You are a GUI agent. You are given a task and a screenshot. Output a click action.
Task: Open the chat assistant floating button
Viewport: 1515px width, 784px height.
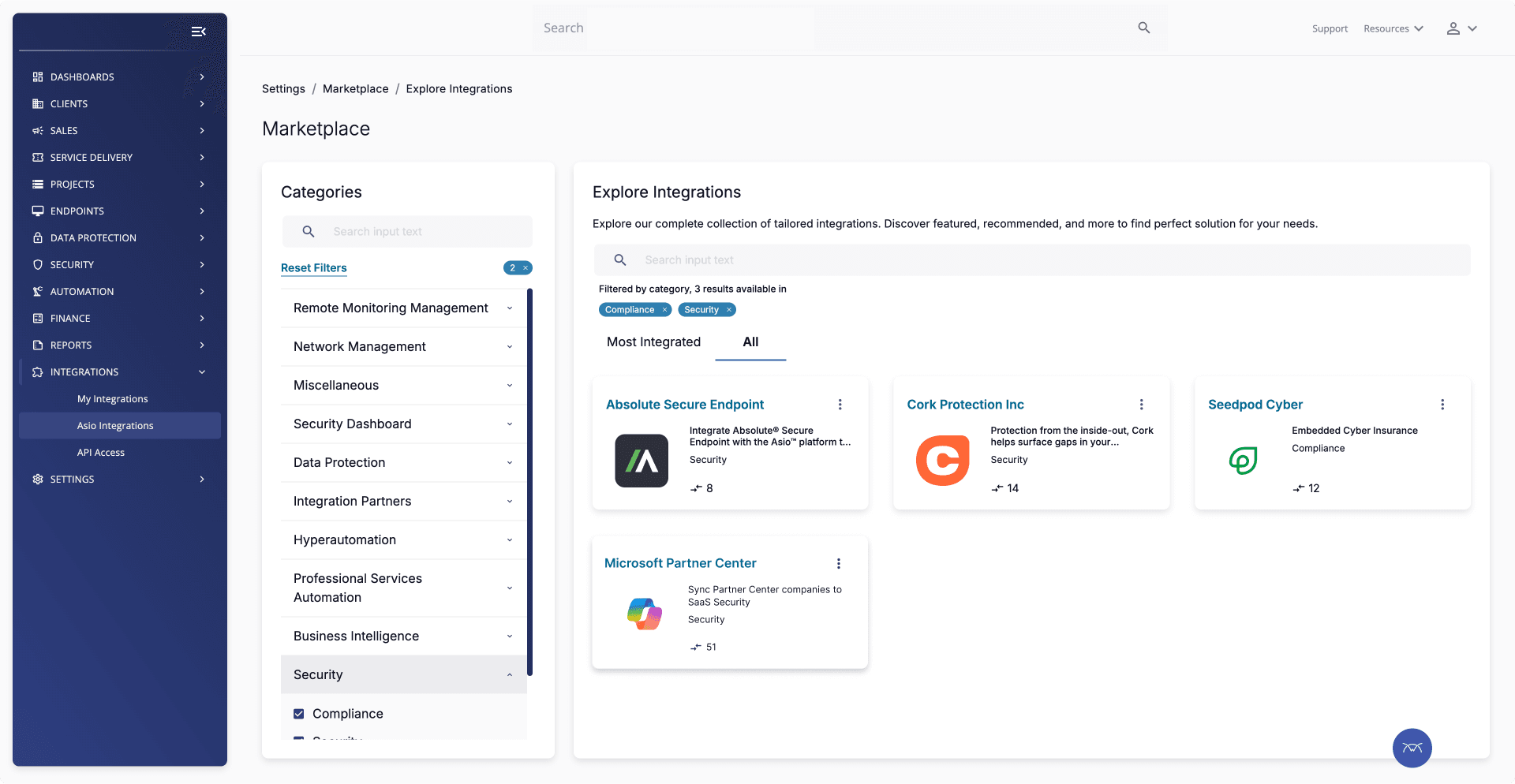point(1412,748)
